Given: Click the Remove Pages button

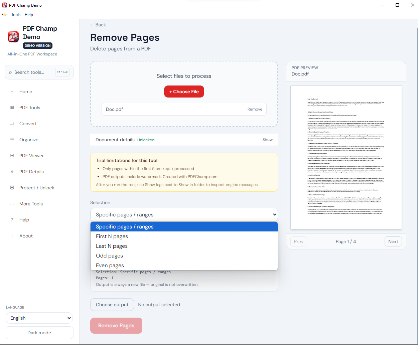Looking at the screenshot, I should pyautogui.click(x=116, y=326).
